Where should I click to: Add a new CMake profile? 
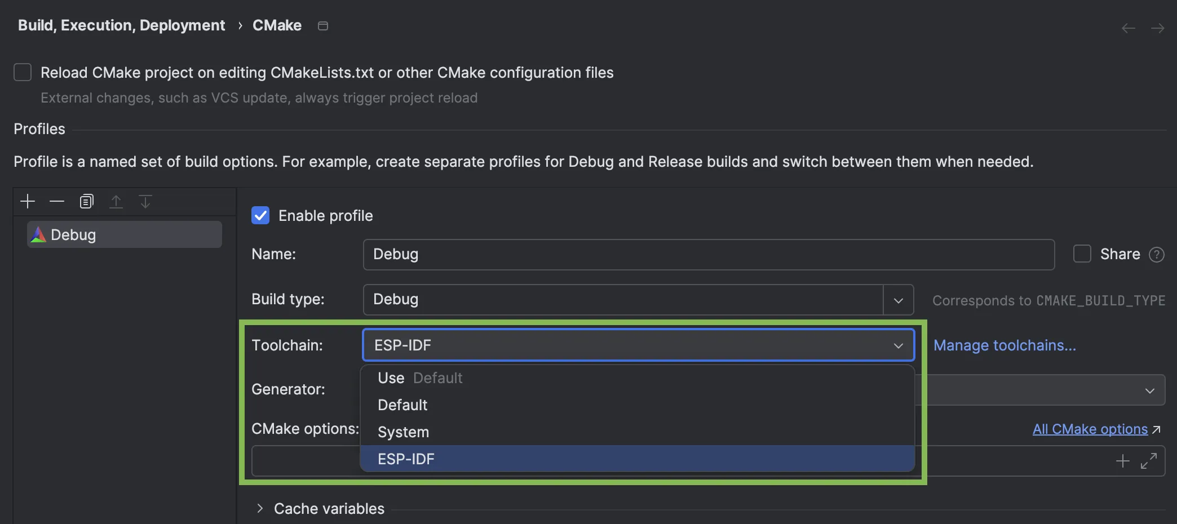[x=28, y=202]
